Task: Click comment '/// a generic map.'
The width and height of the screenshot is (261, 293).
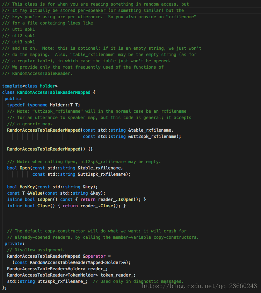Action: (30, 124)
